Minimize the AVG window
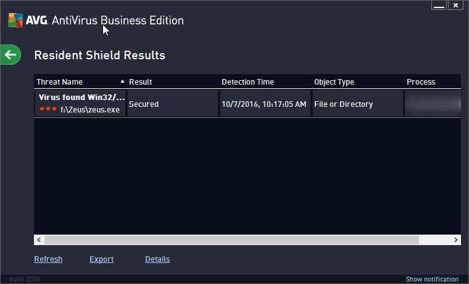The height and width of the screenshot is (284, 469). tap(439, 6)
